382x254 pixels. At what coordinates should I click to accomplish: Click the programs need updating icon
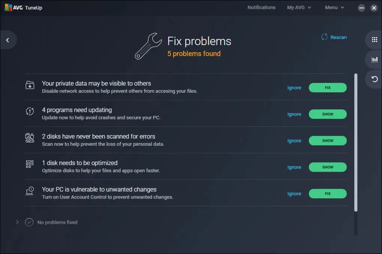click(30, 111)
